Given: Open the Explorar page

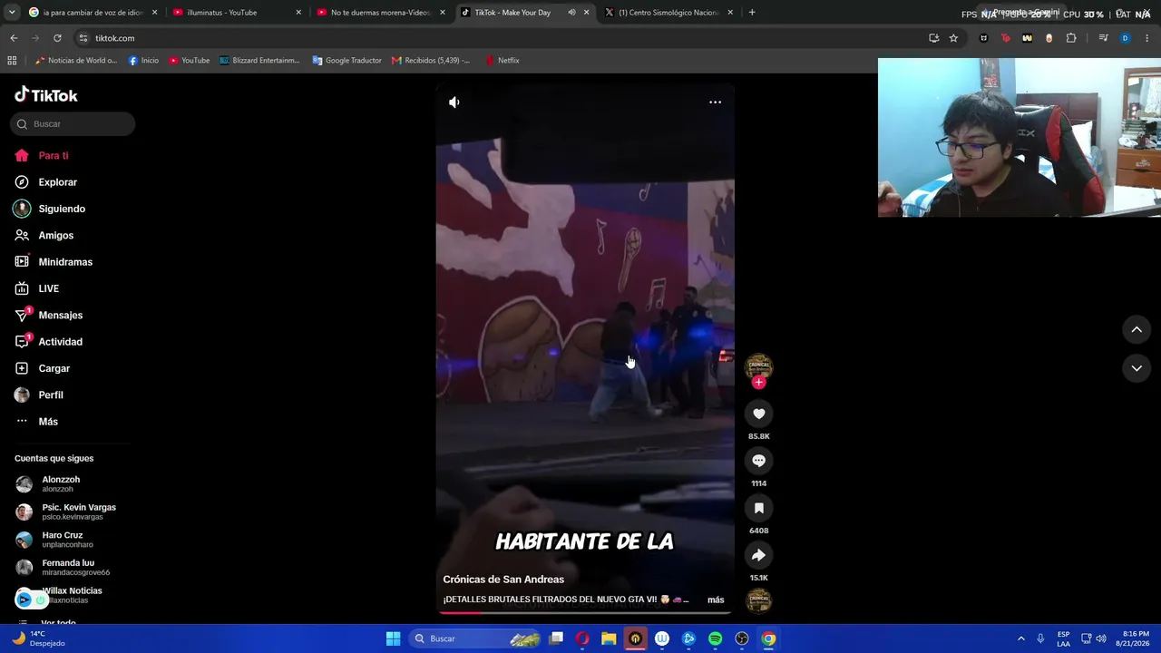Looking at the screenshot, I should pyautogui.click(x=46, y=182).
